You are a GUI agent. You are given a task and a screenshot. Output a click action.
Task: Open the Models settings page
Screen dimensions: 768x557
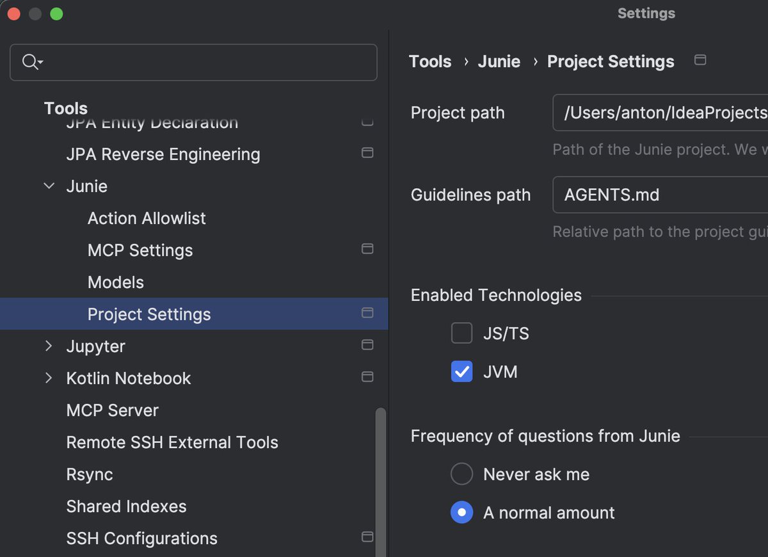click(x=116, y=282)
